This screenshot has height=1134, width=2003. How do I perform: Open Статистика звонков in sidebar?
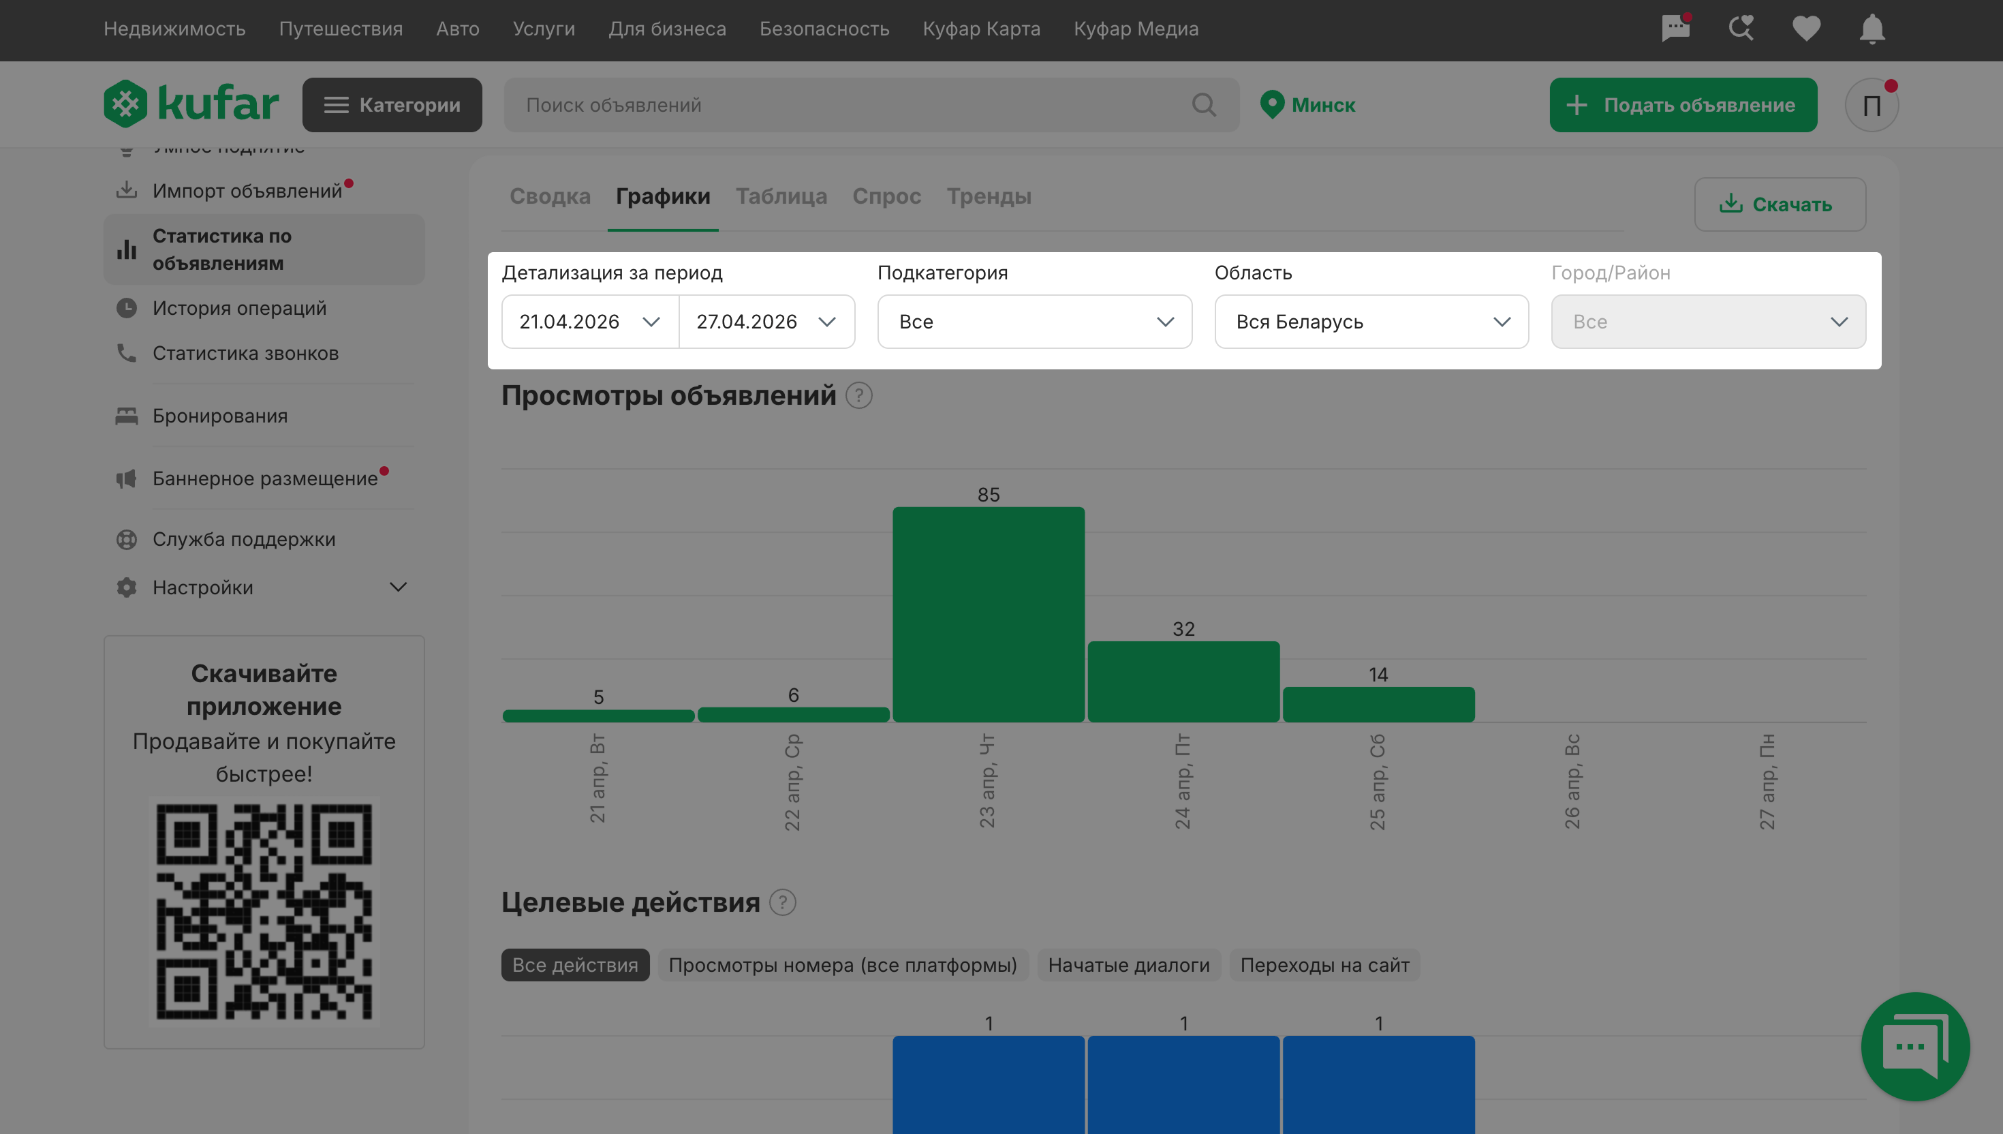click(246, 353)
